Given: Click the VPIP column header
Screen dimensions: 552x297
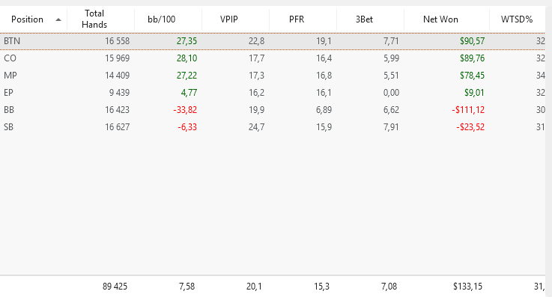Looking at the screenshot, I should (x=235, y=19).
